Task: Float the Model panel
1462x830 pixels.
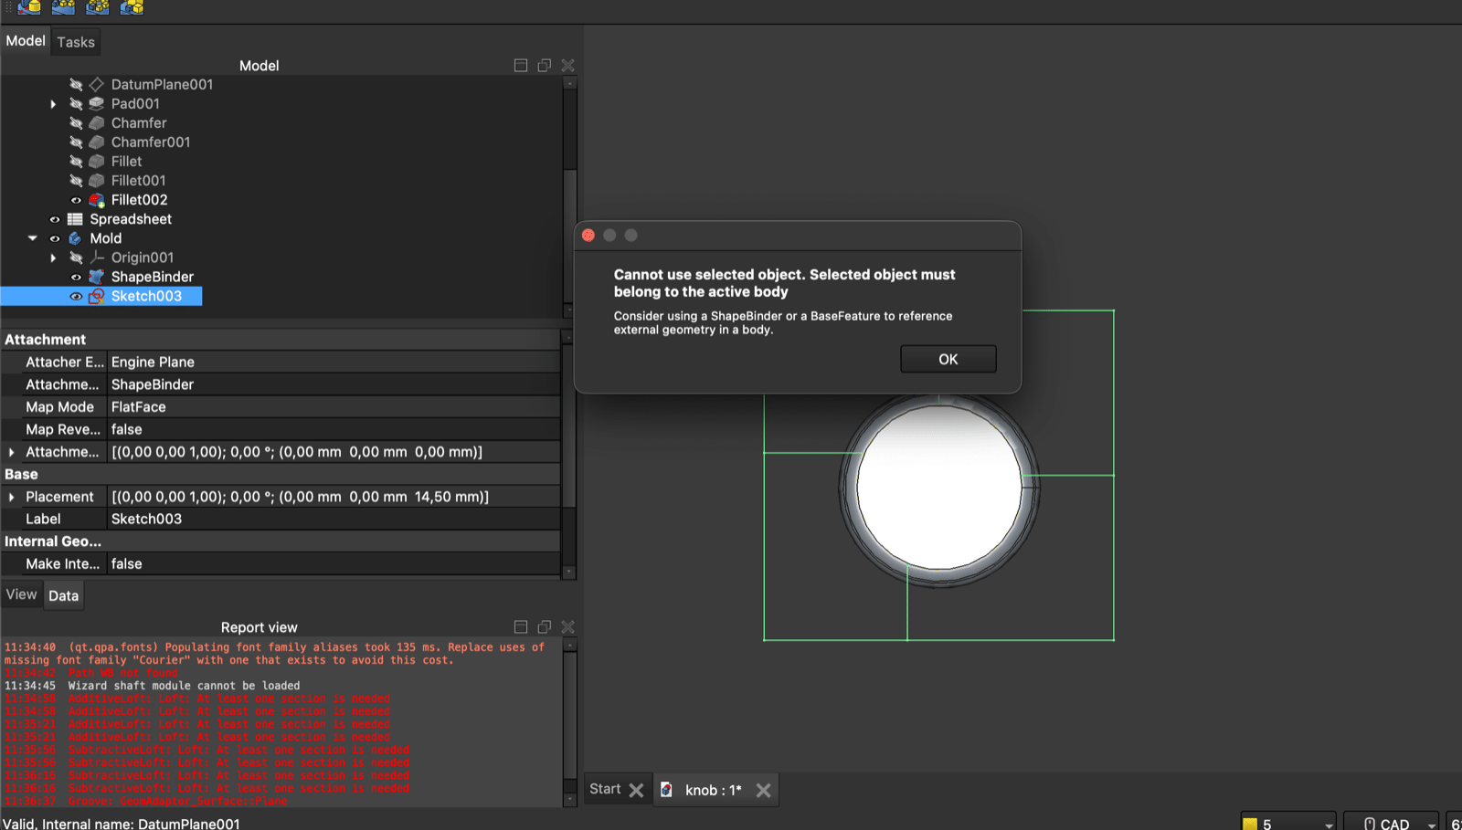Action: (x=545, y=66)
